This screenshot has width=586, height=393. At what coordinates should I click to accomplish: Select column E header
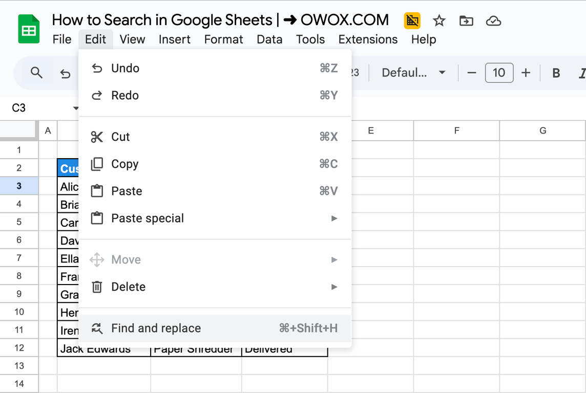(x=371, y=130)
